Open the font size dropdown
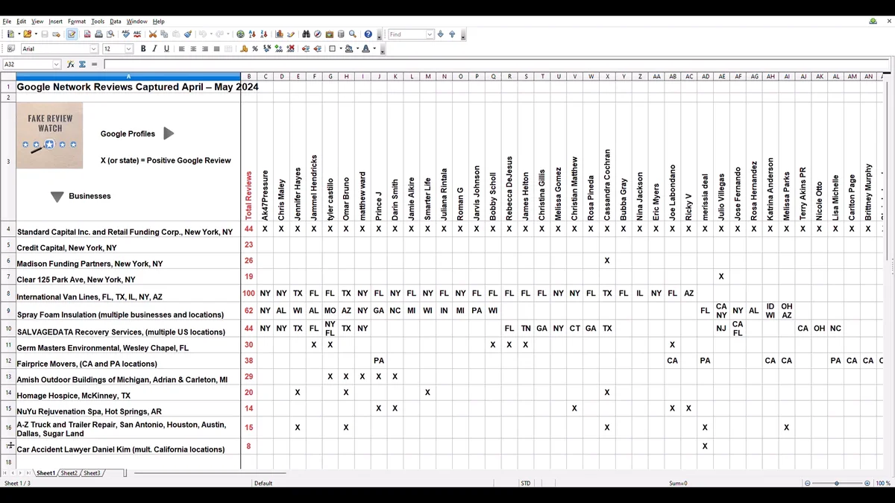The width and height of the screenshot is (895, 503). coord(128,48)
